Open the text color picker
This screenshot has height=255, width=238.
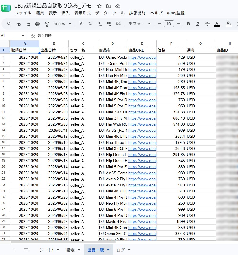coord(217,24)
